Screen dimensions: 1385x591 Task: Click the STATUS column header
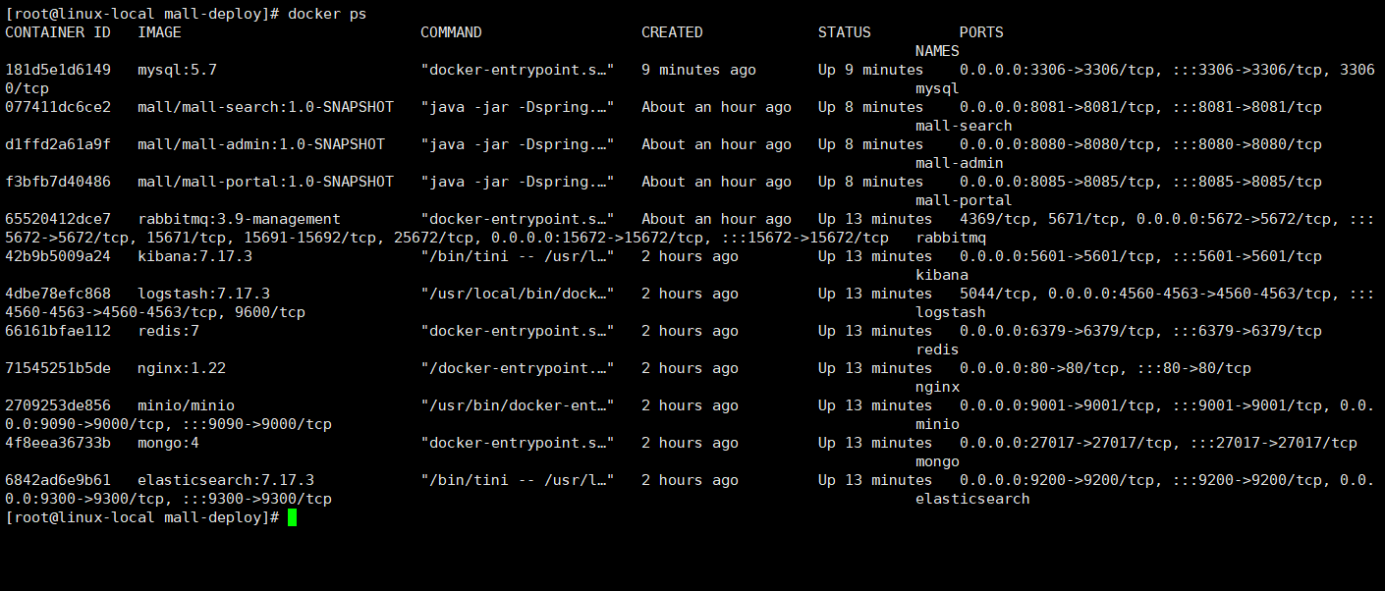point(845,32)
